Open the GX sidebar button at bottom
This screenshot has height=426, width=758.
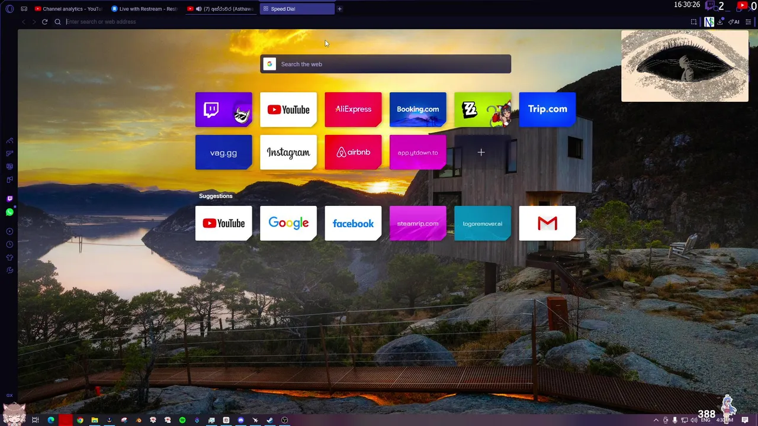pyautogui.click(x=9, y=395)
